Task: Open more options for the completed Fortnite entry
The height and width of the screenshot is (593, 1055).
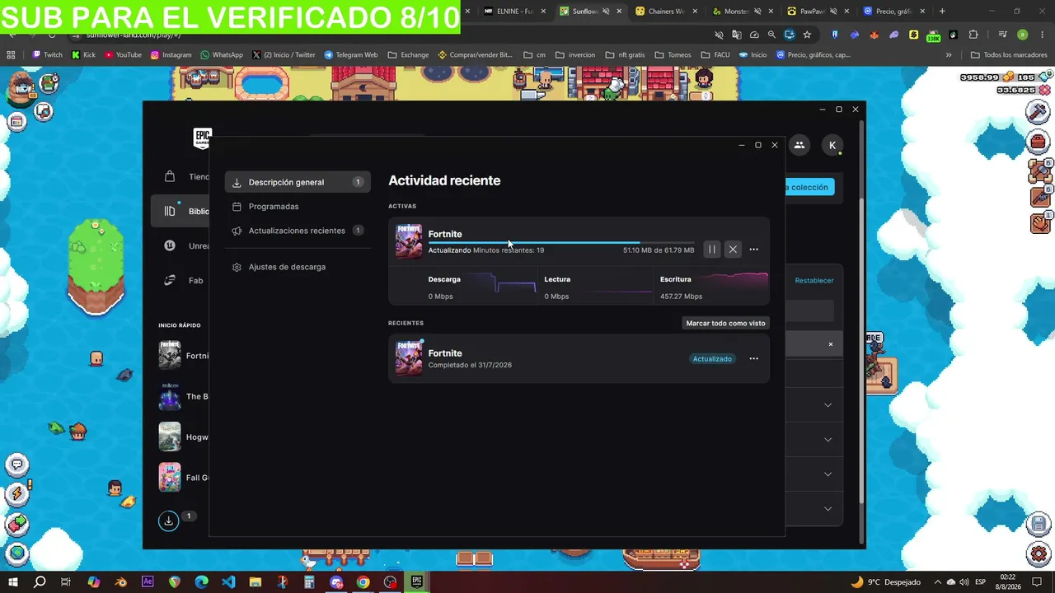Action: [753, 359]
